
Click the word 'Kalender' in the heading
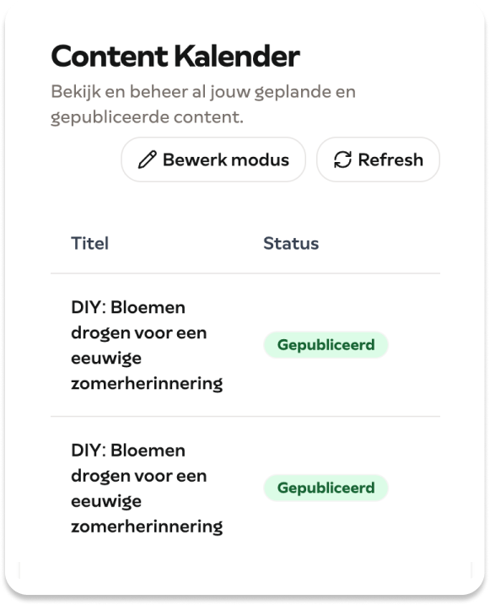click(237, 57)
